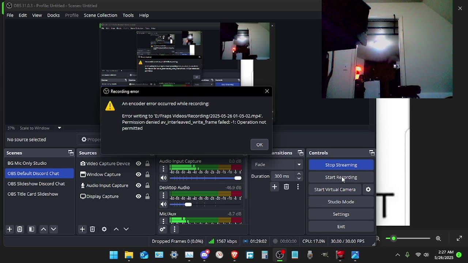Click OK in Recording error dialog
The width and height of the screenshot is (468, 263).
(260, 145)
